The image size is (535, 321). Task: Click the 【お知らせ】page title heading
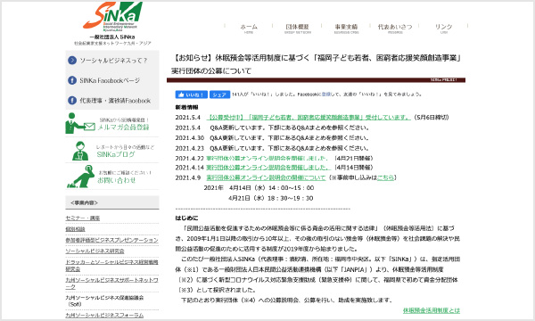coord(317,64)
